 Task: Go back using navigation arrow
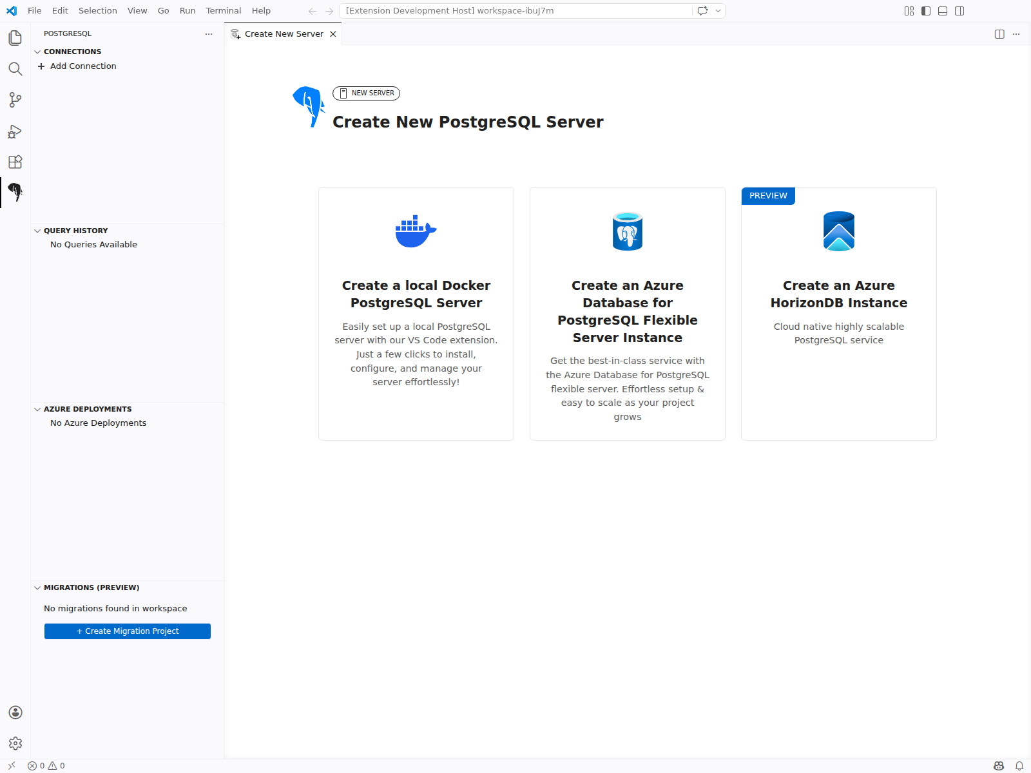(313, 11)
